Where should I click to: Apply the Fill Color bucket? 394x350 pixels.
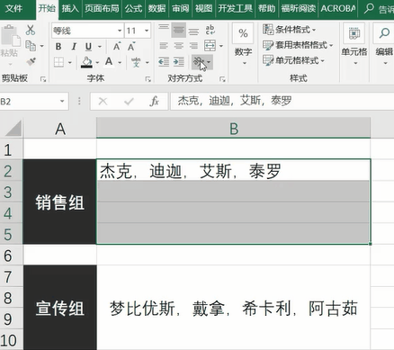click(x=86, y=62)
